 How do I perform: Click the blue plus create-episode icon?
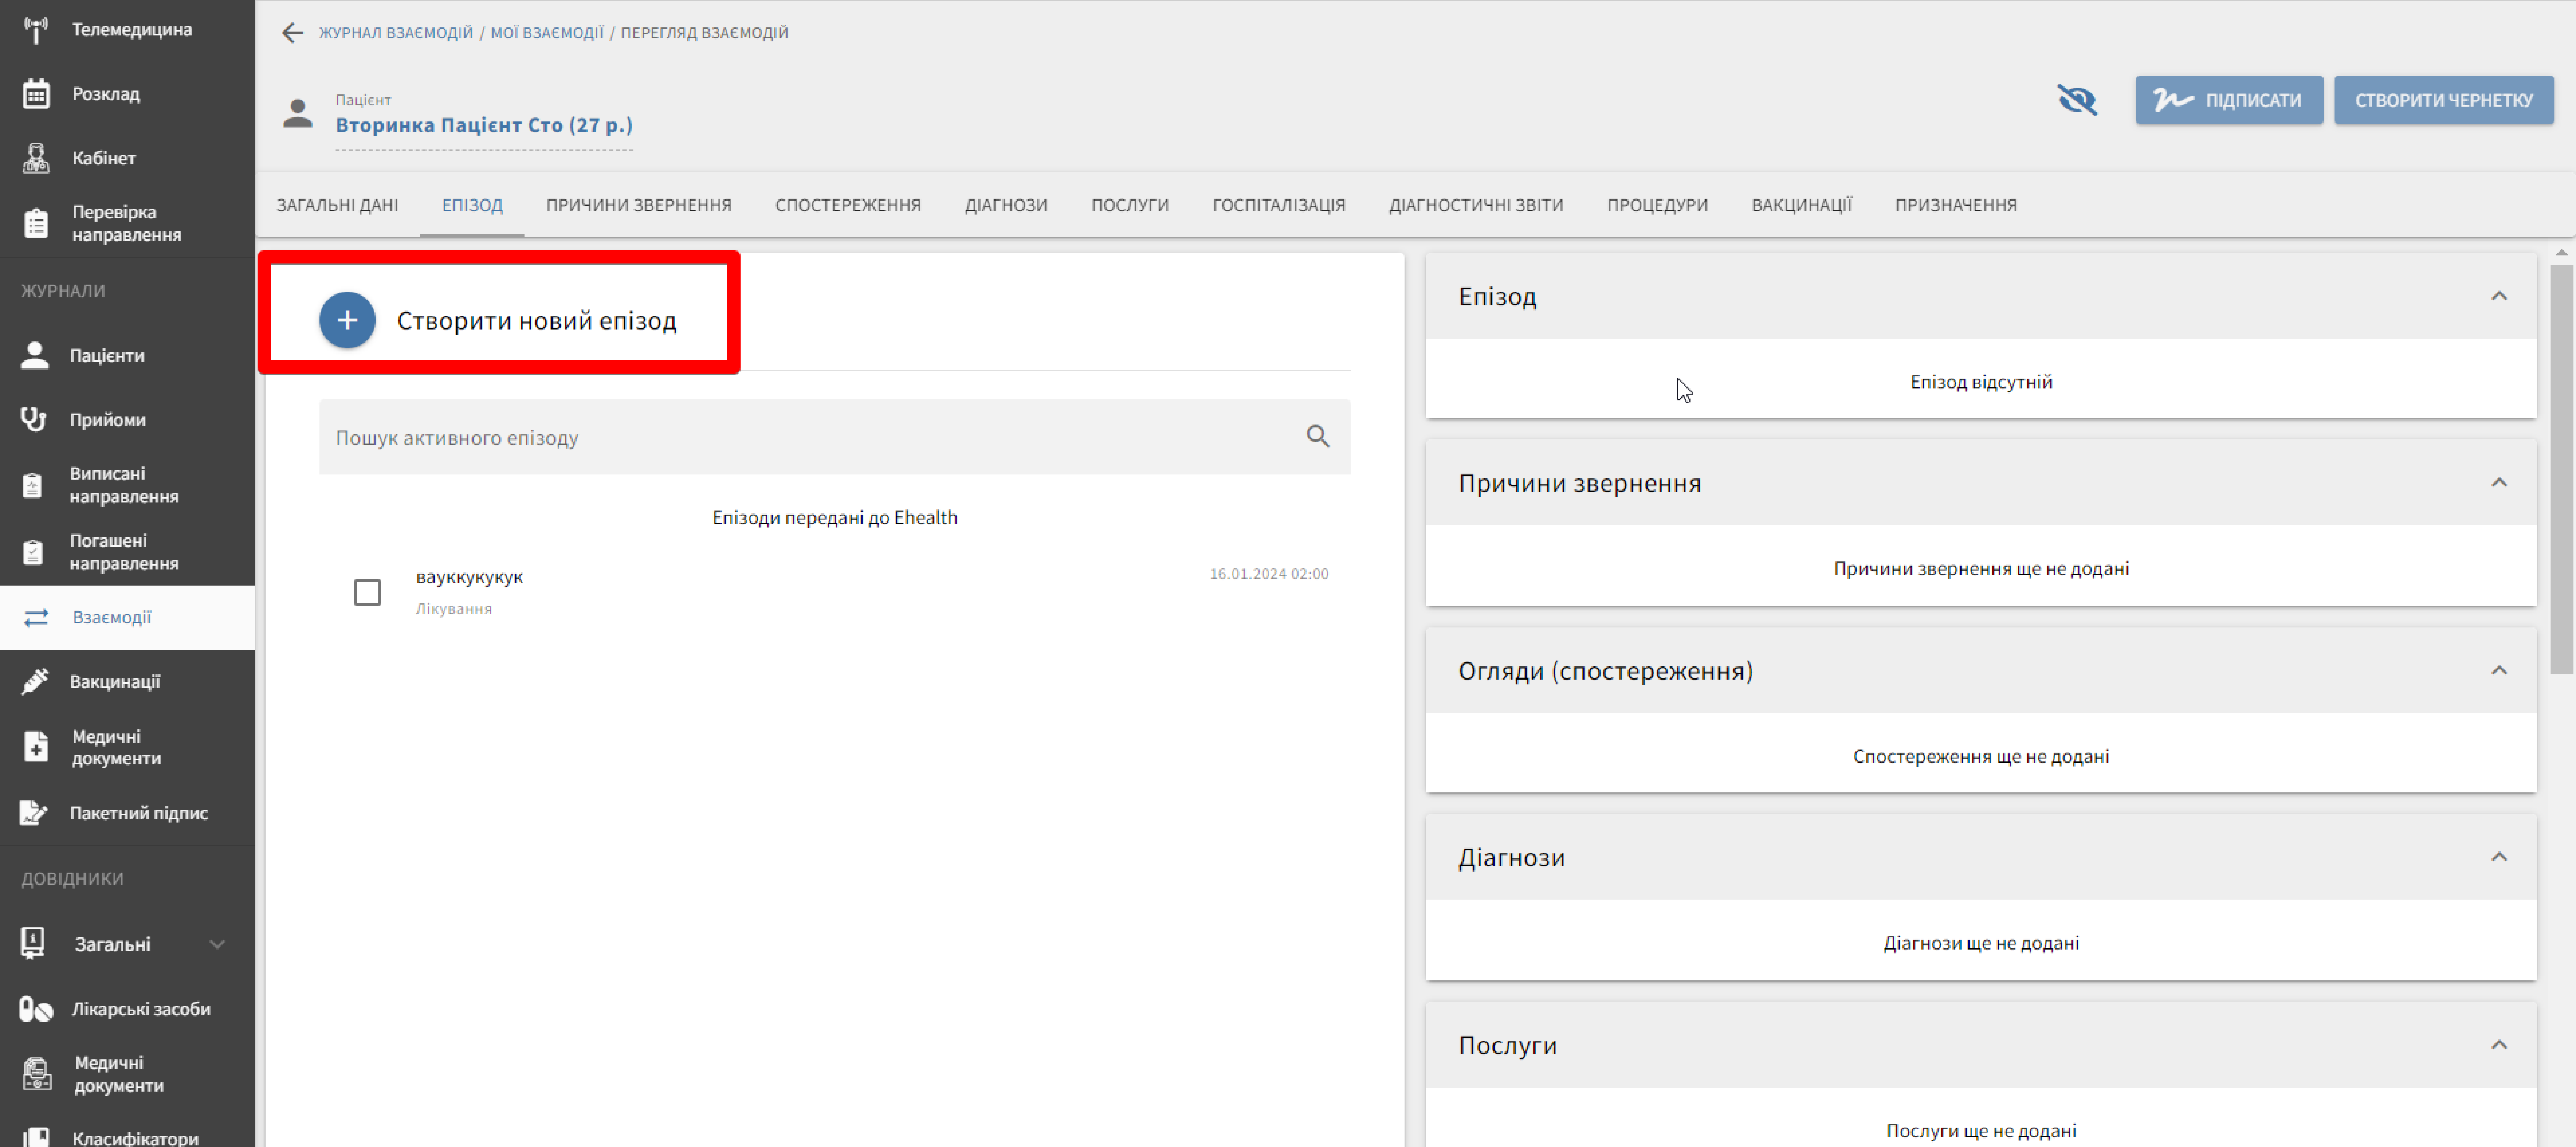pos(347,320)
